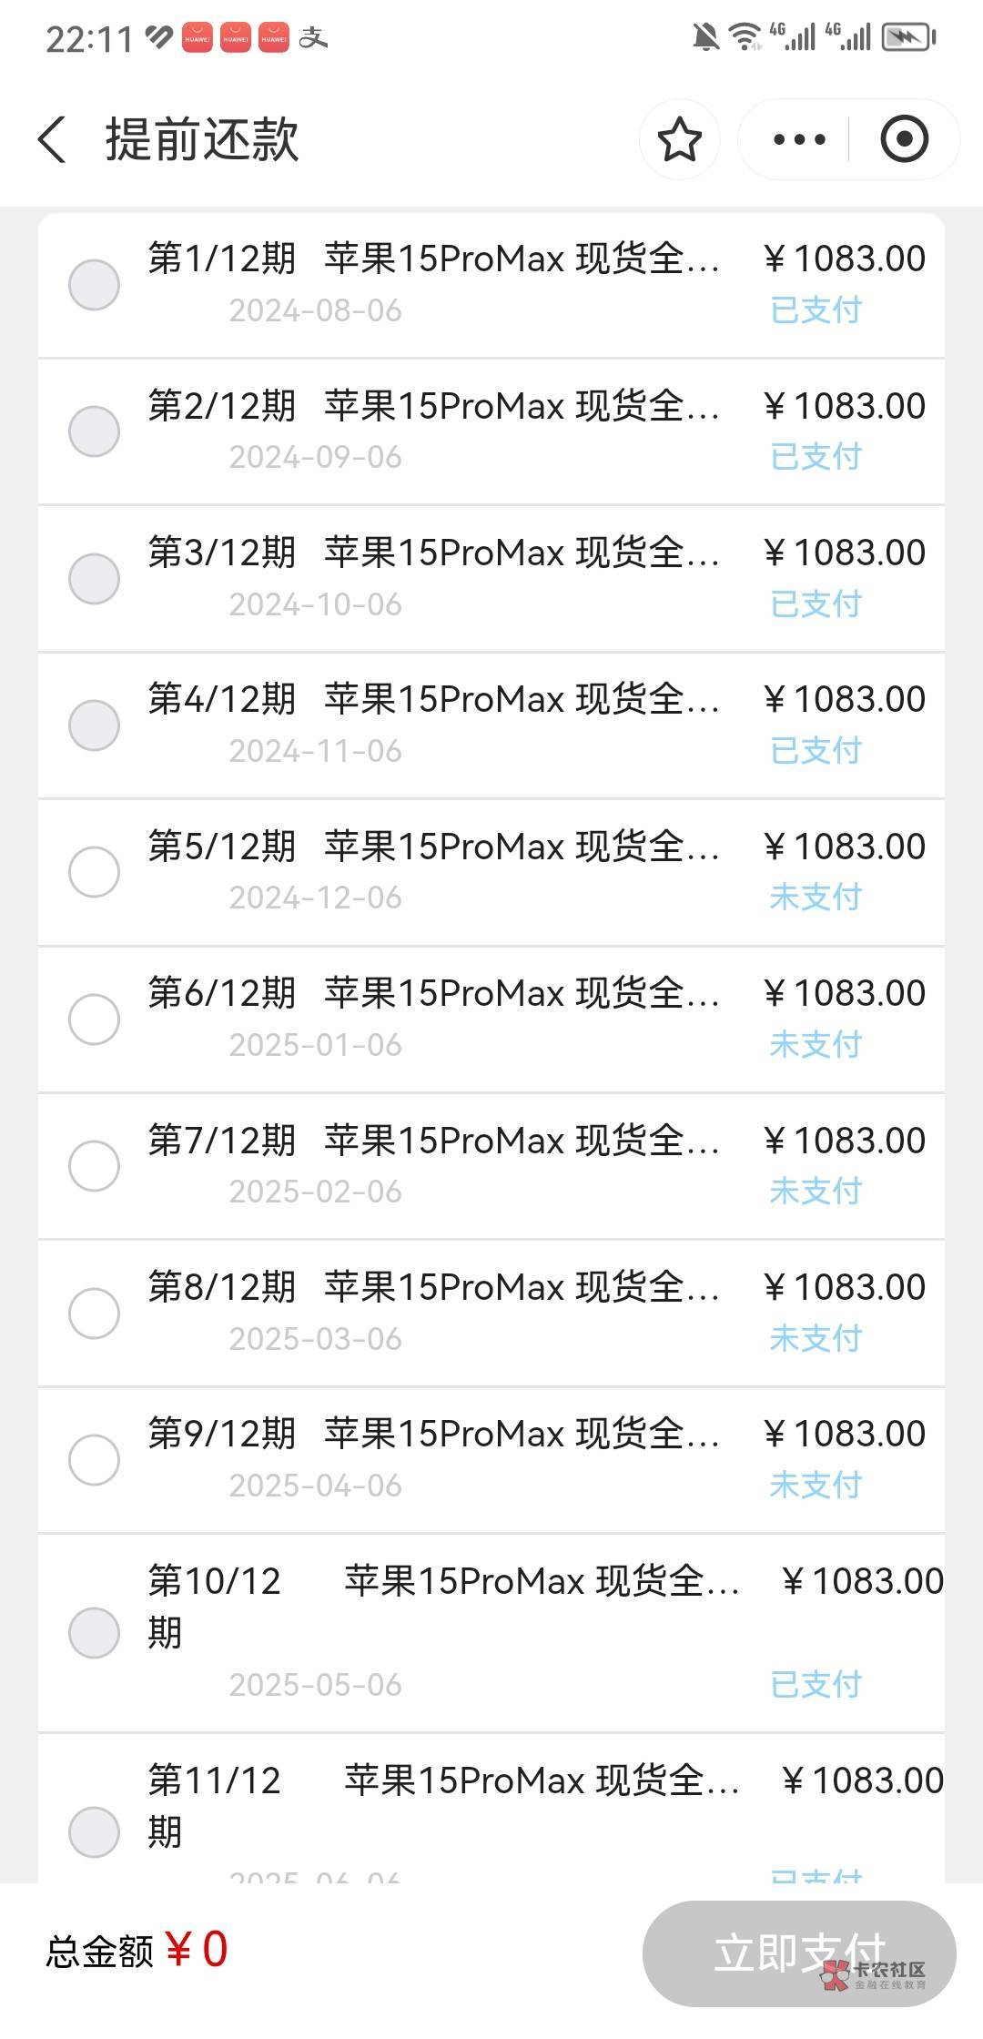Select installment 5/12 due 2024-12-06
Viewport: 983px width, 2039px height.
95,872
